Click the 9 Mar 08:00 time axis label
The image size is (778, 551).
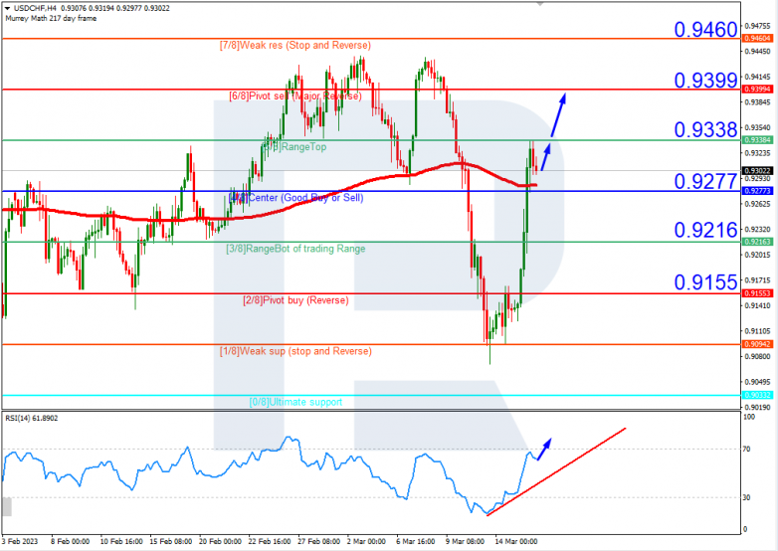[x=465, y=541]
